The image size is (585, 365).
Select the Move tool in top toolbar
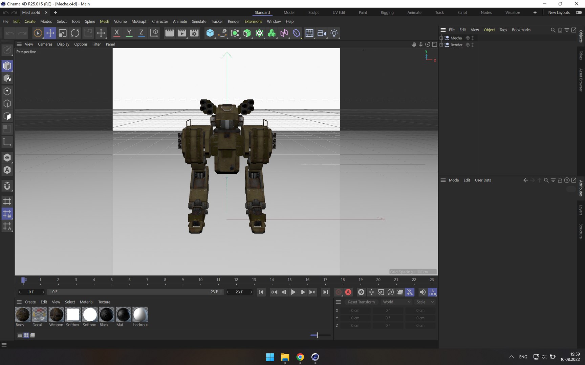pos(50,33)
